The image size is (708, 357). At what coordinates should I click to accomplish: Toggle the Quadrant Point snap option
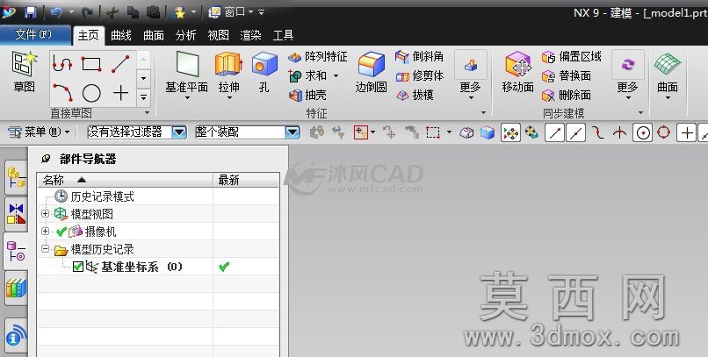664,132
